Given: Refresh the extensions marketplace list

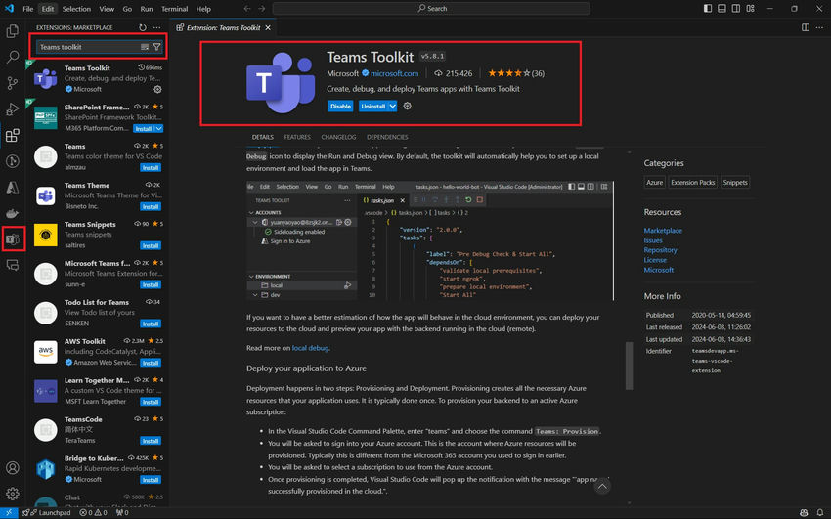Looking at the screenshot, I should tap(143, 27).
